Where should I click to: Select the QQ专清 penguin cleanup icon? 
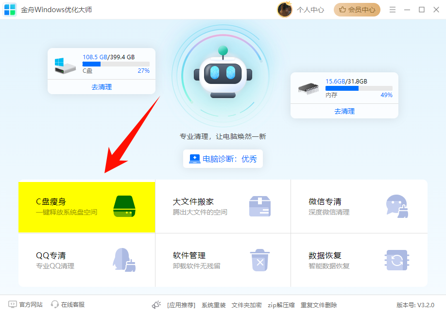pyautogui.click(x=124, y=260)
